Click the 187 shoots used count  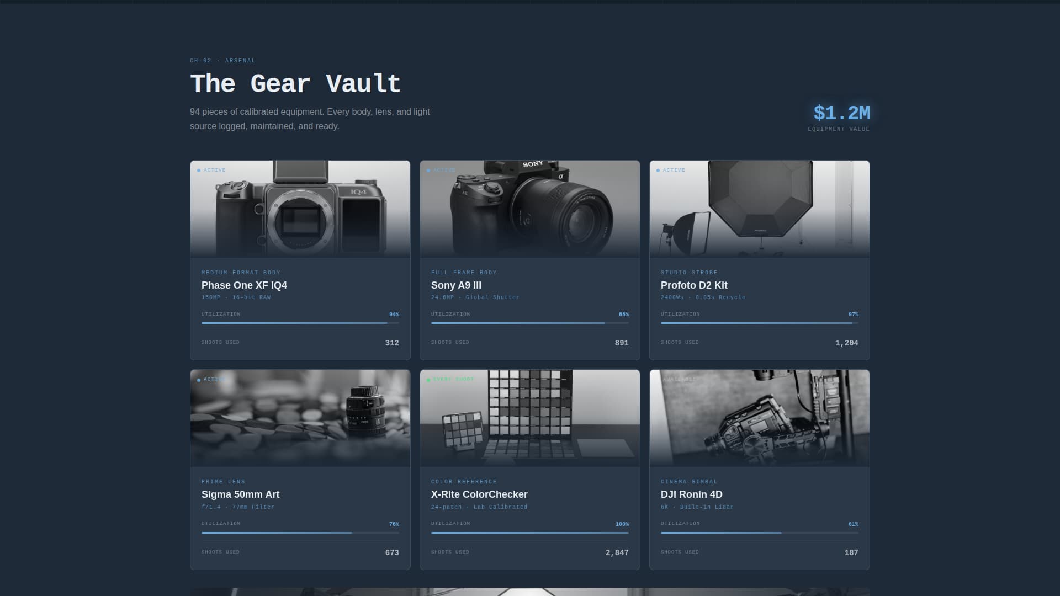pos(851,553)
